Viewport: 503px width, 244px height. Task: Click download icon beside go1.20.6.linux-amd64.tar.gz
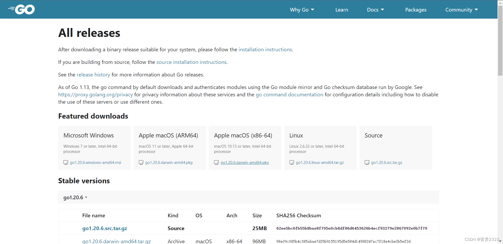pos(292,163)
